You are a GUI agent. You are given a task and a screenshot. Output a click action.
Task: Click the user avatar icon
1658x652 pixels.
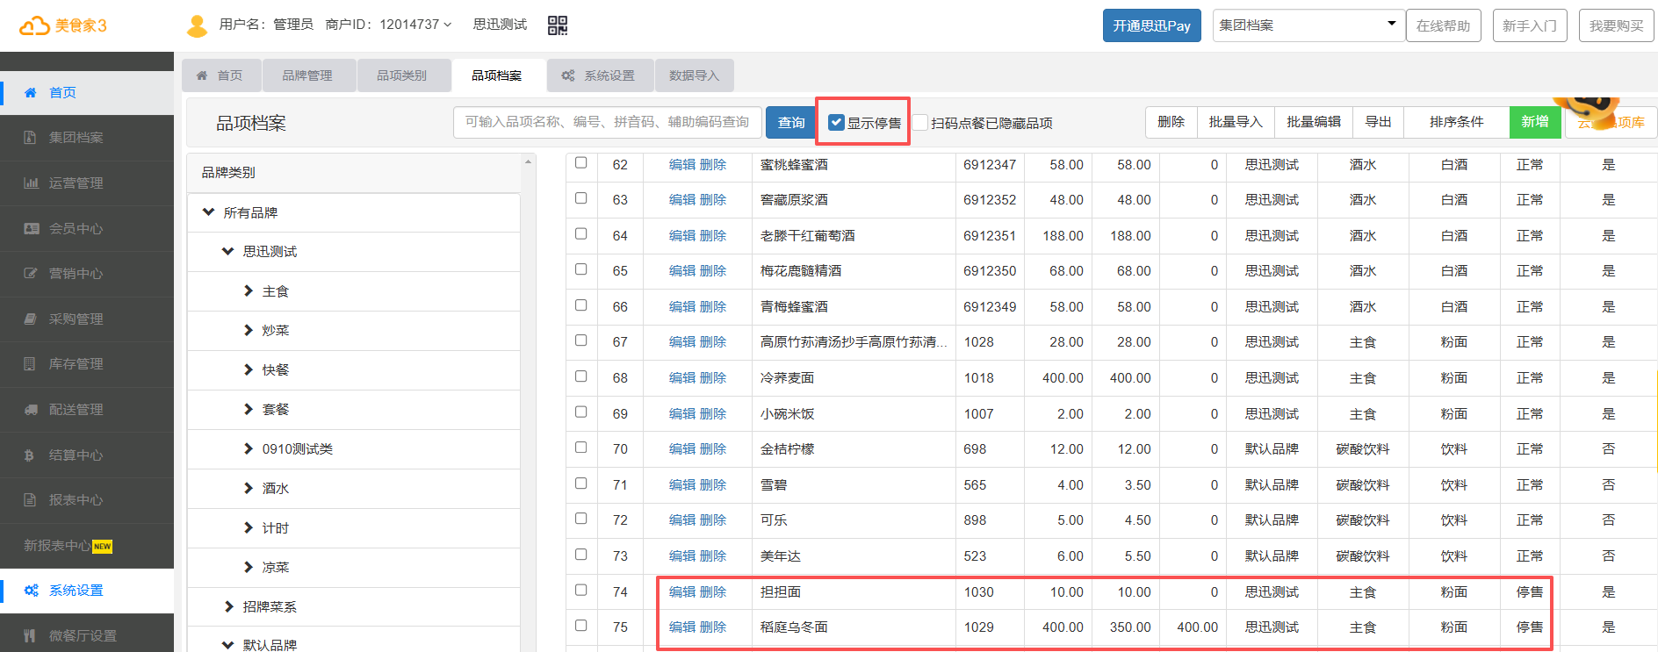coord(197,25)
